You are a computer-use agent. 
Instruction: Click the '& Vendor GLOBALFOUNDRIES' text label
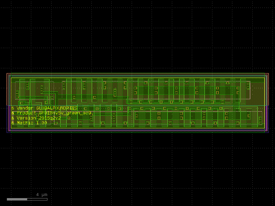pyautogui.click(x=44, y=108)
